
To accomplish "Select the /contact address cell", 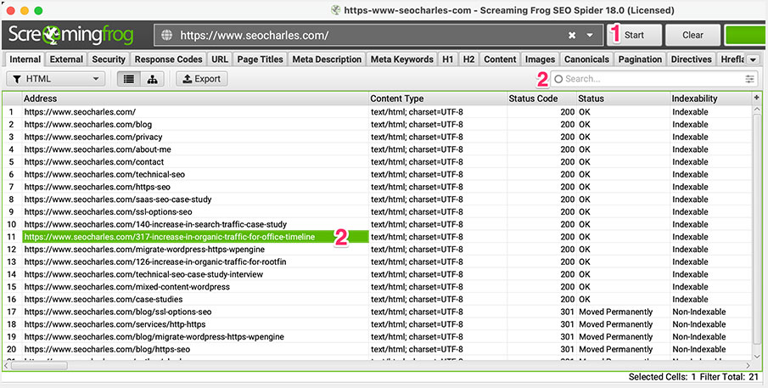I will point(195,162).
